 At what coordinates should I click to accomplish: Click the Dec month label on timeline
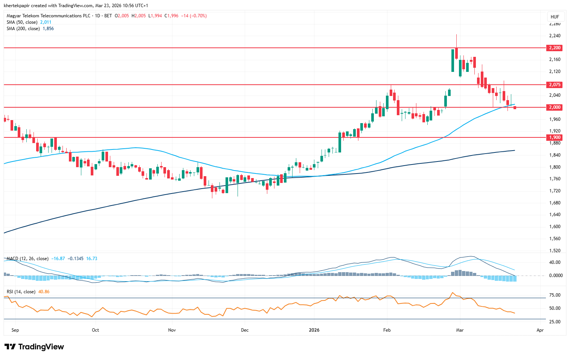(x=245, y=330)
